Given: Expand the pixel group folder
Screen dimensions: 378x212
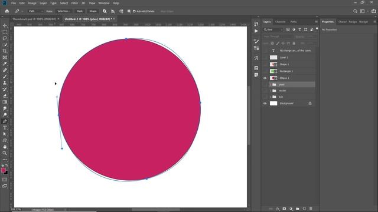Looking at the screenshot, I should pyautogui.click(x=271, y=85).
